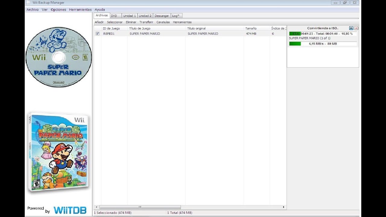The height and width of the screenshot is (217, 386).
Task: Click the 1 Seleccionado status text
Action: [x=112, y=213]
